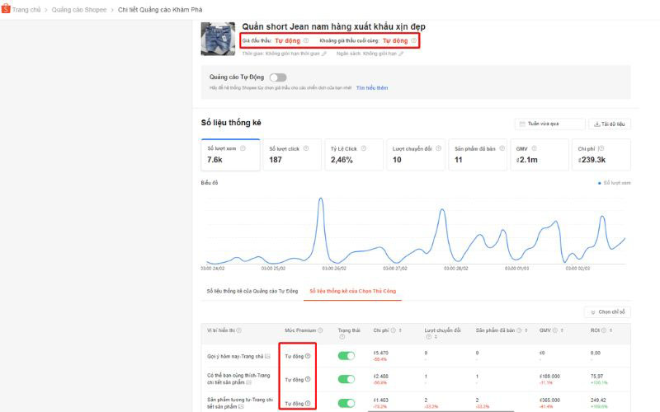Turn off Có thể bạn cũng thích status toggle
The width and height of the screenshot is (660, 412).
(346, 379)
